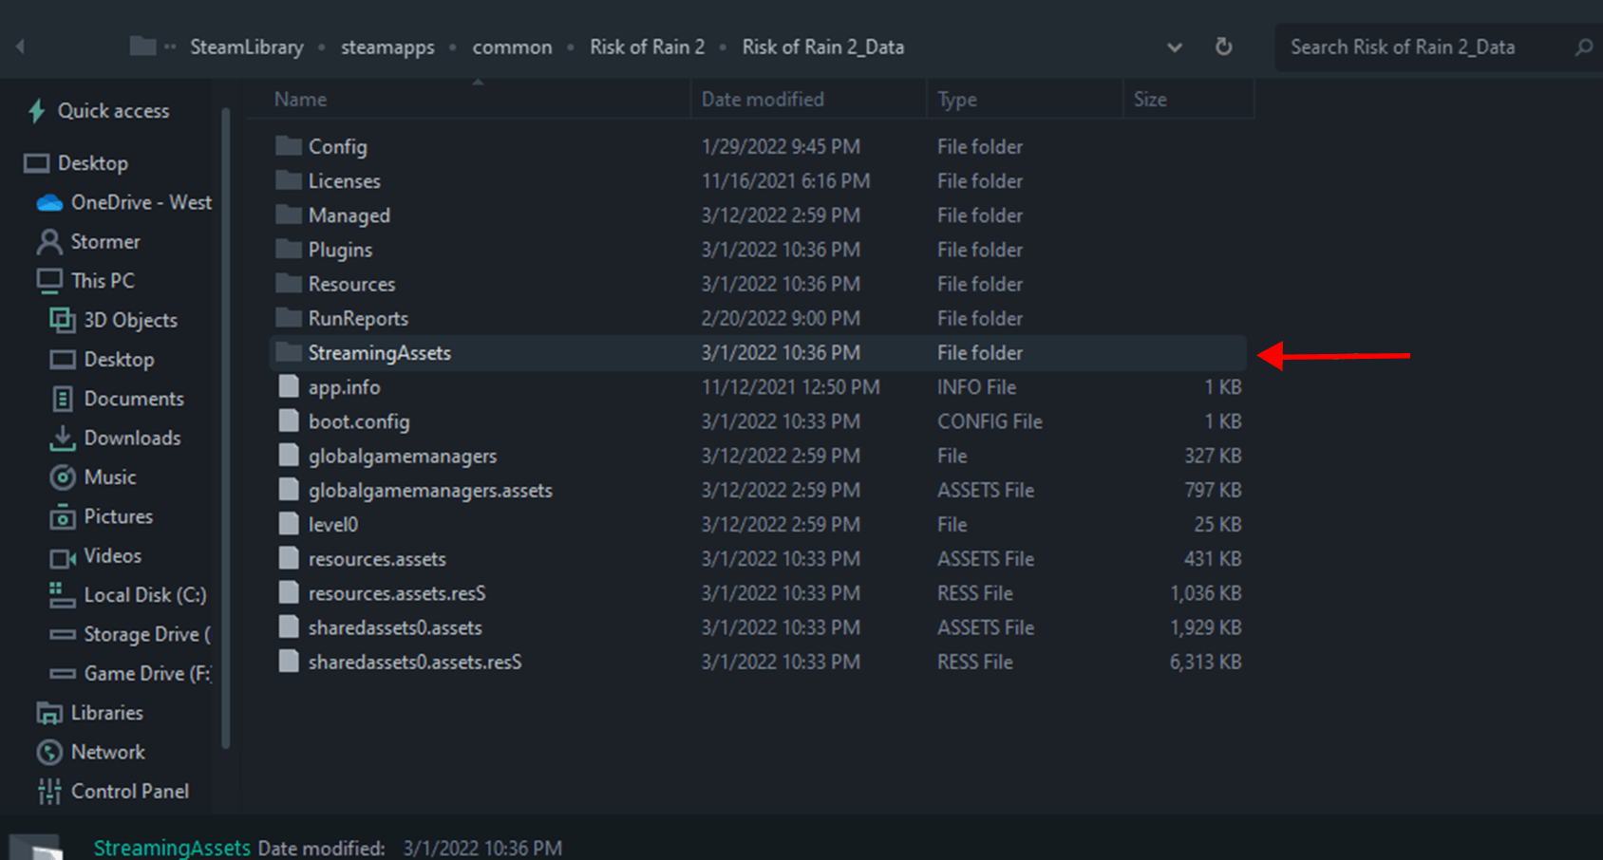
Task: Click the Pictures icon in sidebar
Action: [x=63, y=516]
